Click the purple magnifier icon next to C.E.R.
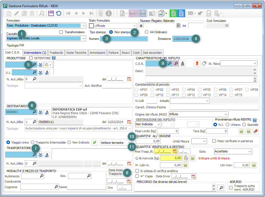Viewport: 265px width, 197px height. click(x=176, y=63)
